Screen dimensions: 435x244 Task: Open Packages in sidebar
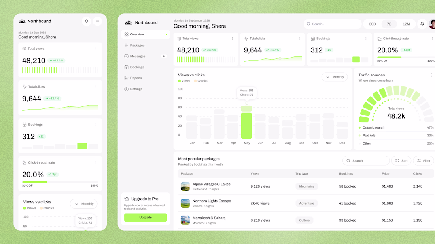pyautogui.click(x=146, y=45)
